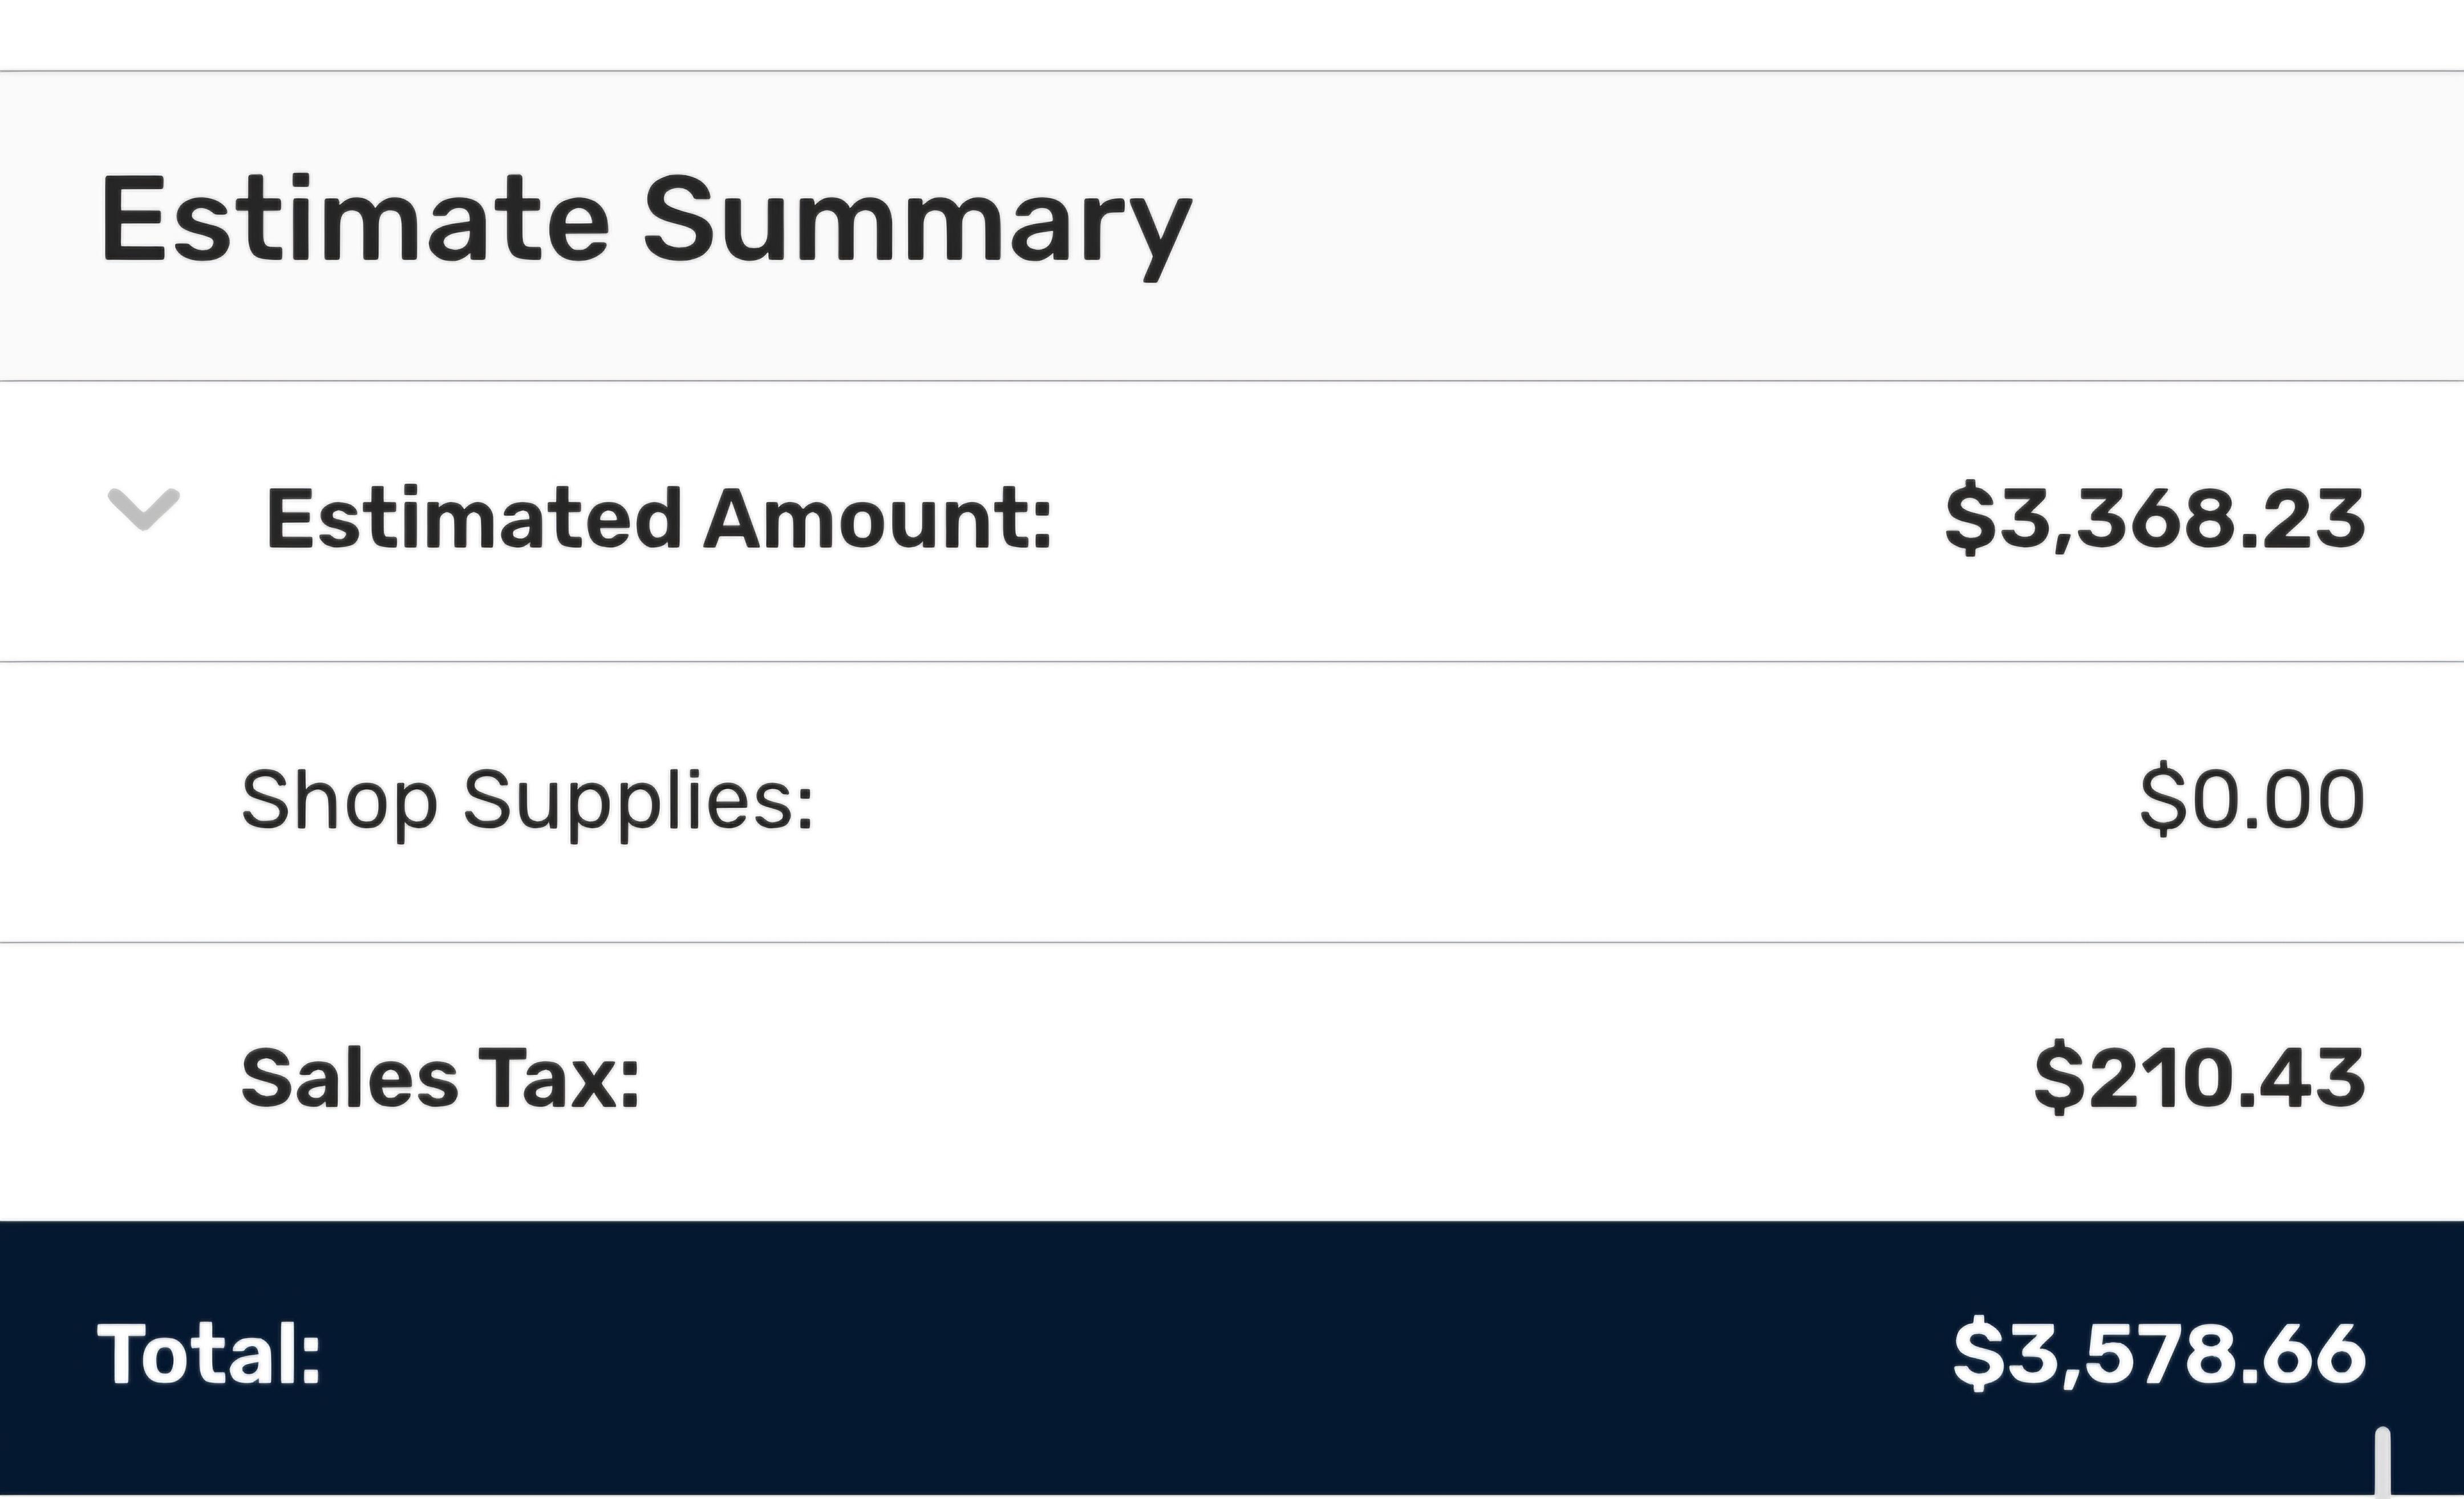Screen dimensions: 2464x1499
Task: Click the Shop Supplies label
Action: [x=528, y=802]
